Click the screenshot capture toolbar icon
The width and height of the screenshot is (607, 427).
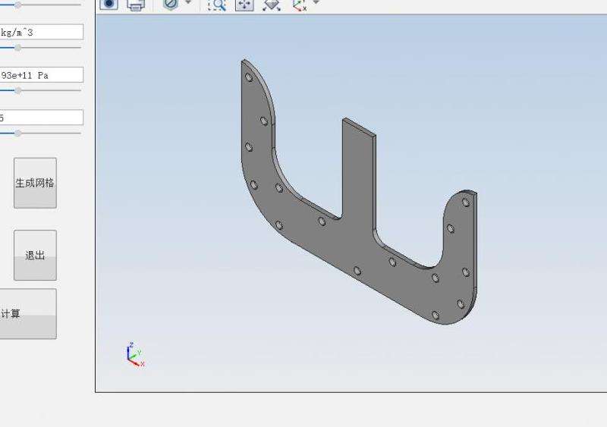click(109, 4)
